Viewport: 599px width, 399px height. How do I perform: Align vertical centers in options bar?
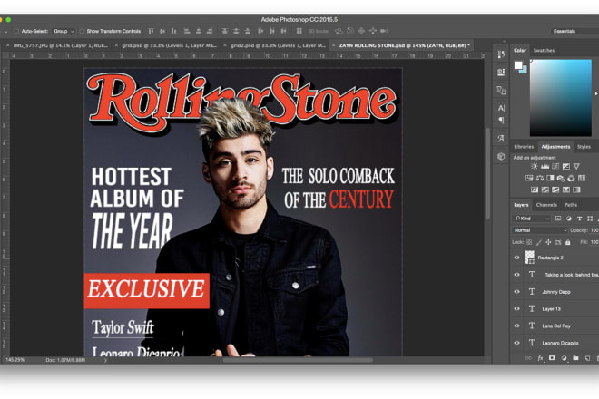coord(162,31)
